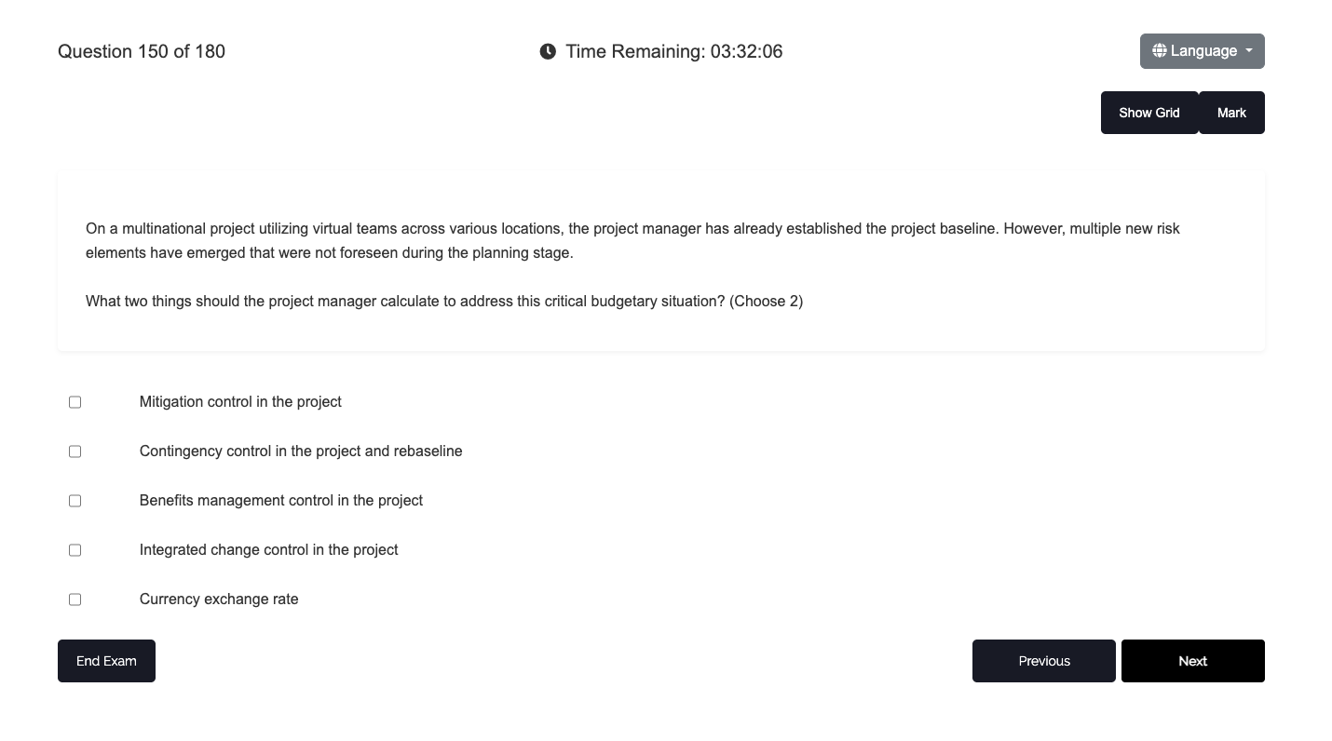Return to the Previous question
This screenshot has width=1332, height=741.
point(1043,661)
